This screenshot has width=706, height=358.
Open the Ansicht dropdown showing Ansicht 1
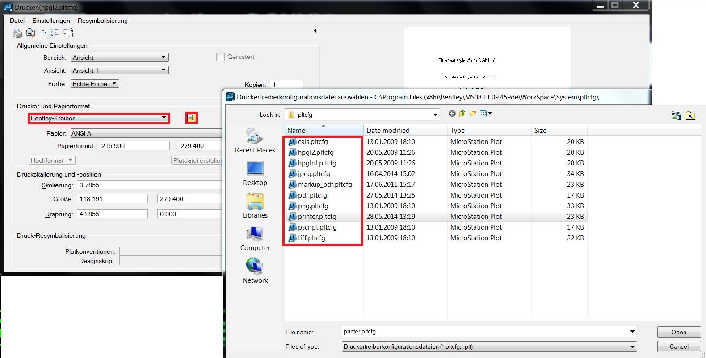120,70
